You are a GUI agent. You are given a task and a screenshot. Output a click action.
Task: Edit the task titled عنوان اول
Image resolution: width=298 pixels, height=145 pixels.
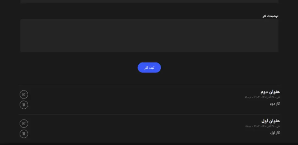coord(24,124)
